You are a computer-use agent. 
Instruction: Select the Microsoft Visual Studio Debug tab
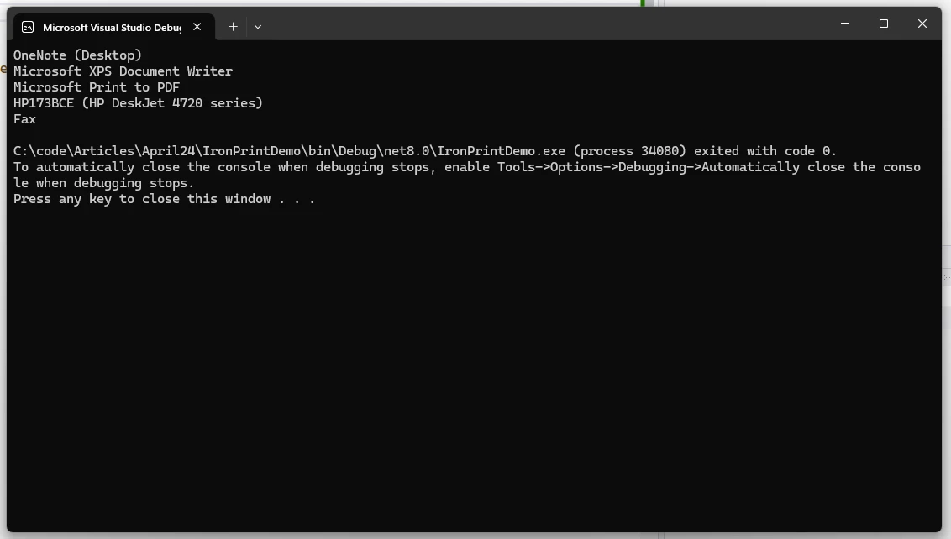(x=111, y=27)
